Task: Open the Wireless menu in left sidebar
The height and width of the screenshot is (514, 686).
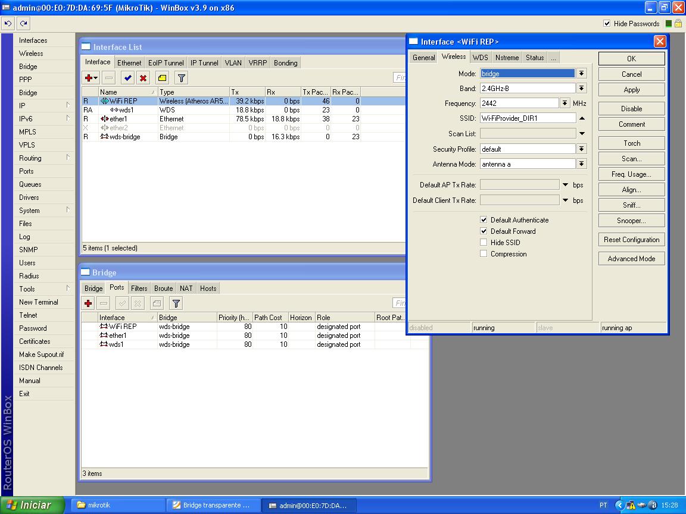Action: 31,54
